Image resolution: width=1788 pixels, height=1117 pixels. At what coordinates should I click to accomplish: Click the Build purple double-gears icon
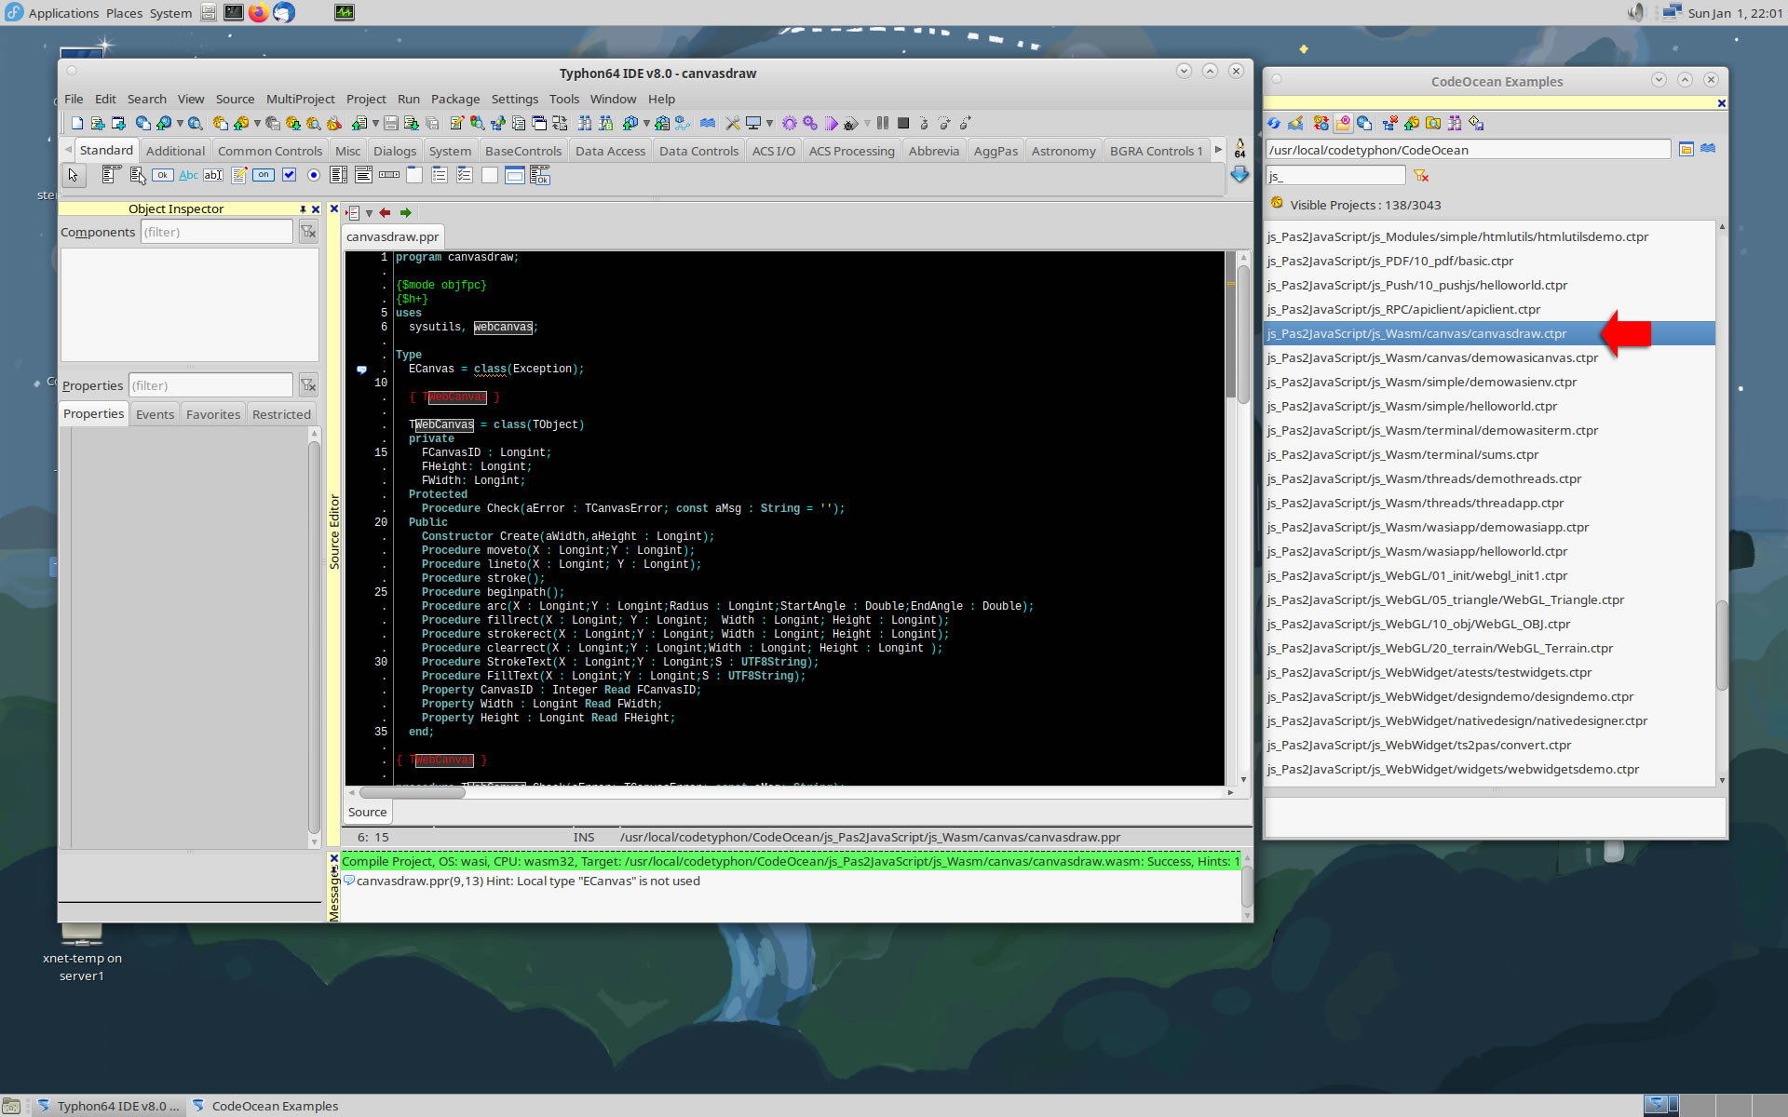click(x=810, y=123)
